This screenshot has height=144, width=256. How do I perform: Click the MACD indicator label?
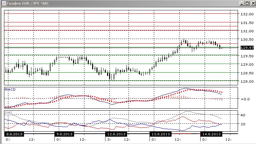(x=10, y=90)
